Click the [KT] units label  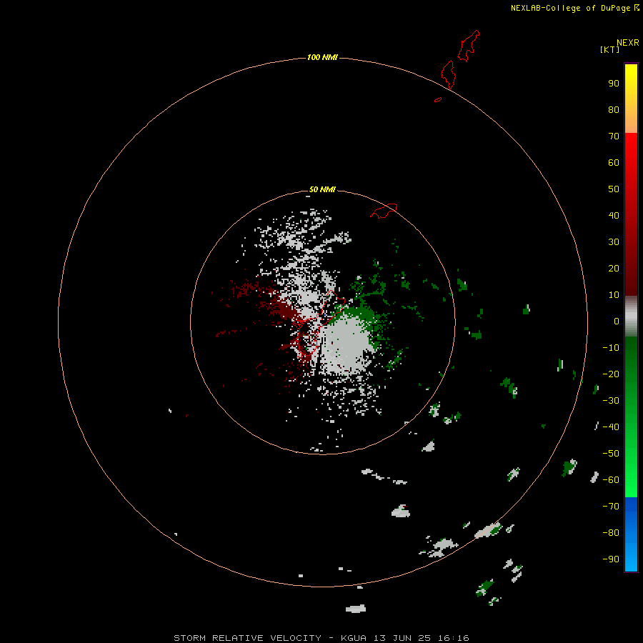tap(610, 49)
